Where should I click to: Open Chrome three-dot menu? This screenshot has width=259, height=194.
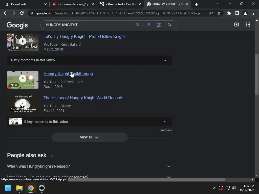(x=253, y=13)
